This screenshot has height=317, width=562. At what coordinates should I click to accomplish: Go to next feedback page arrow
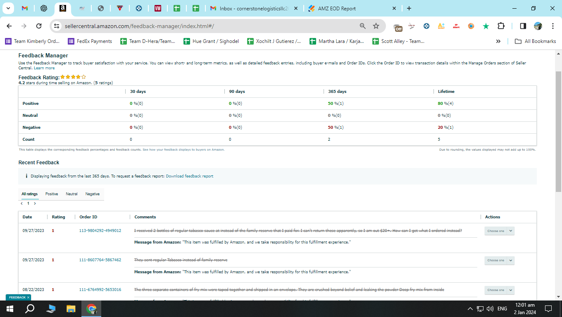click(x=35, y=203)
